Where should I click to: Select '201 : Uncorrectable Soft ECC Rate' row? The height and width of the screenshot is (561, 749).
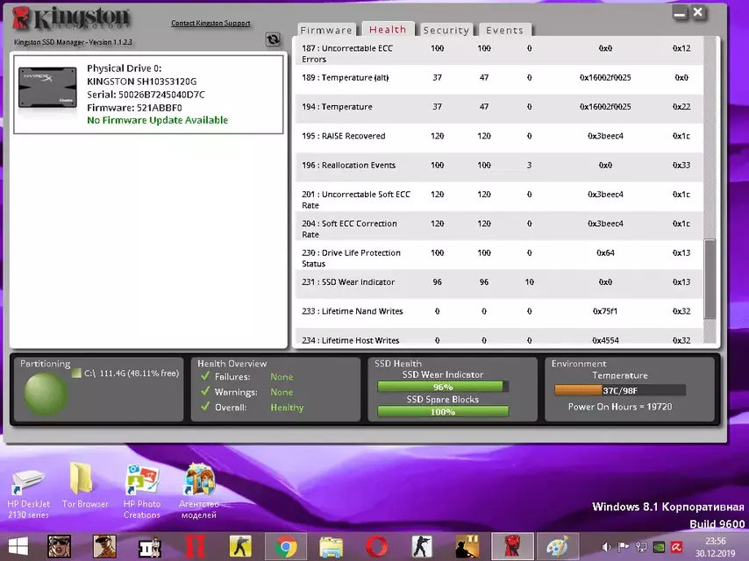[x=499, y=196]
